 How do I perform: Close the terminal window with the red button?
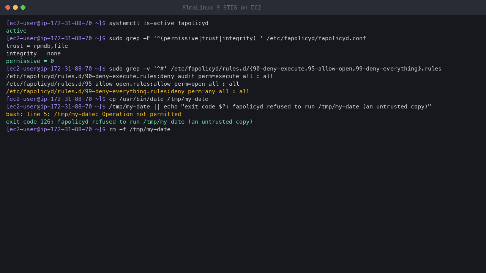[8, 7]
